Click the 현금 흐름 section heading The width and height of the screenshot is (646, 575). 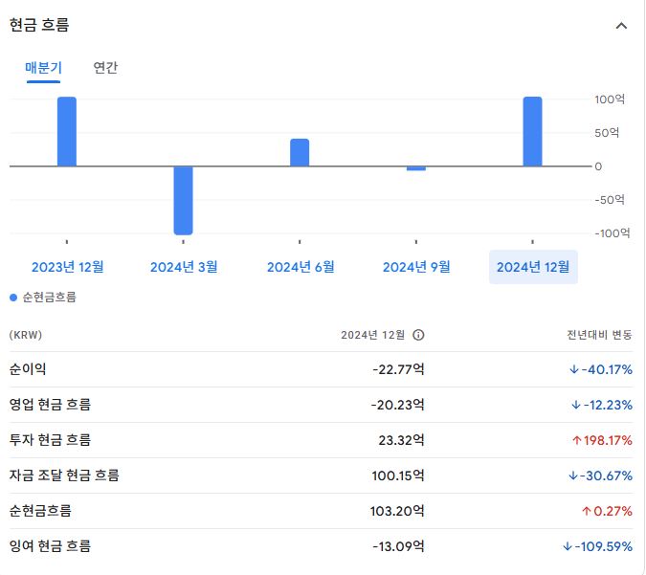[x=39, y=25]
